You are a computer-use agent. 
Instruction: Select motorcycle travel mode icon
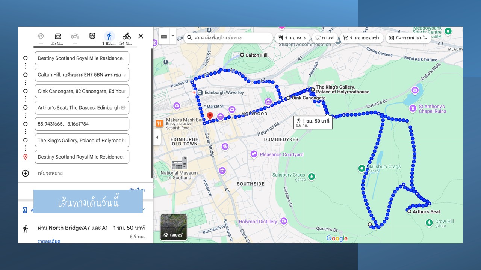(75, 36)
